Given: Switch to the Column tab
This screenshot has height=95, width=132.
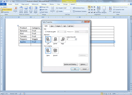Looking at the screenshot, I should coord(58,26).
